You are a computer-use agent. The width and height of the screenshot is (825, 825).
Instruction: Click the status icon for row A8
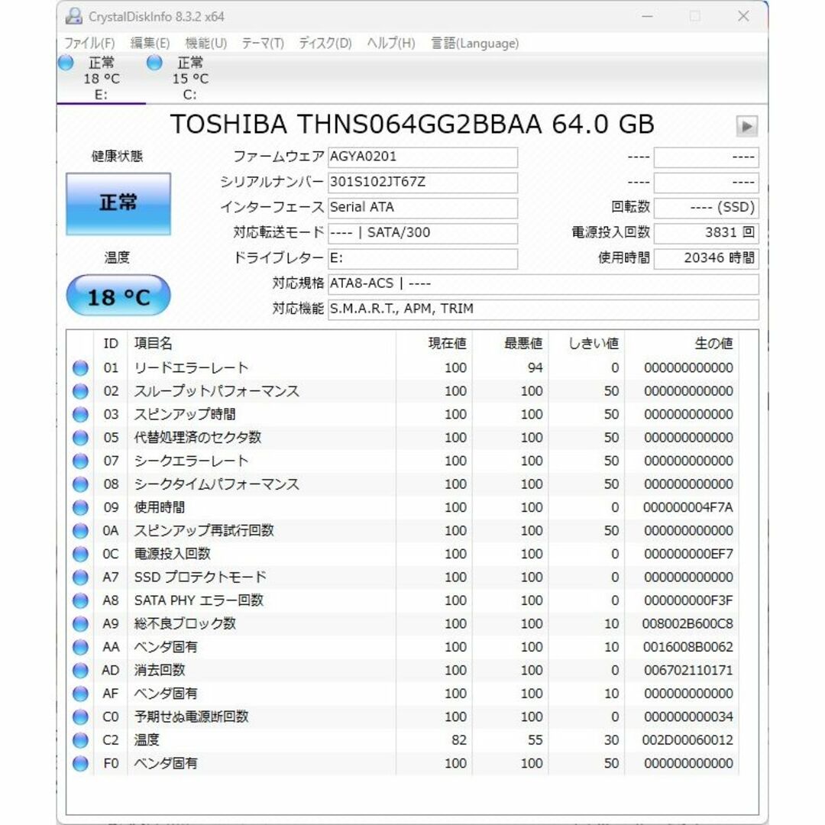coord(80,600)
